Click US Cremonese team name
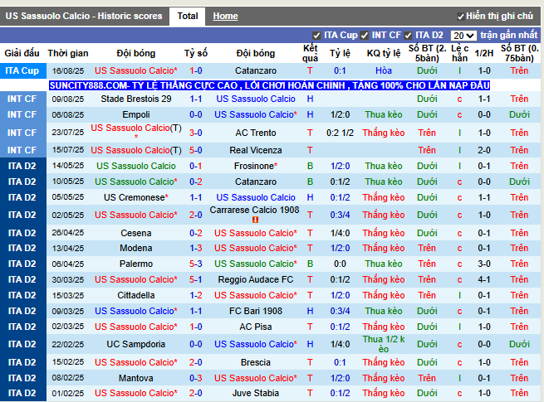The height and width of the screenshot is (402, 544). pos(136,198)
